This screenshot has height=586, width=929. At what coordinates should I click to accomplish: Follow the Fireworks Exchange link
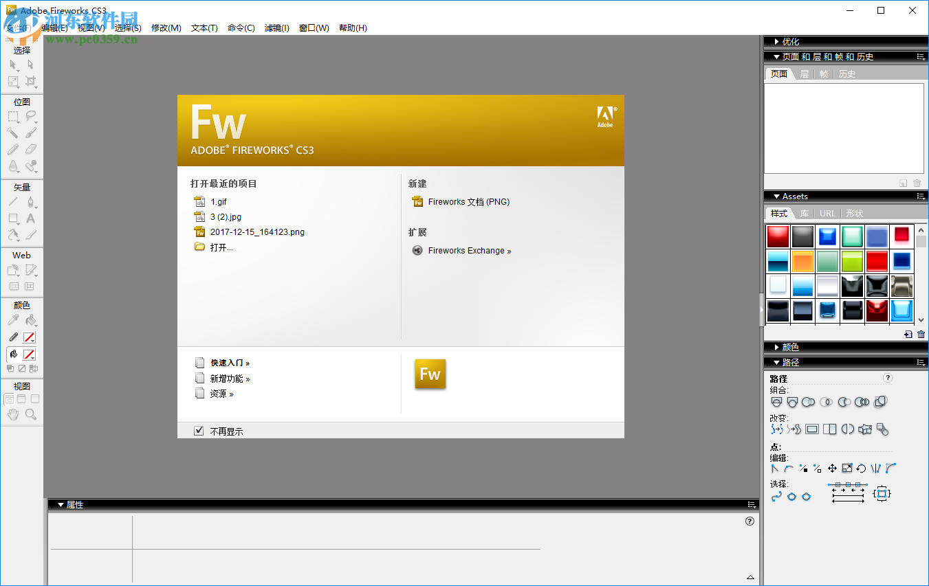(470, 250)
